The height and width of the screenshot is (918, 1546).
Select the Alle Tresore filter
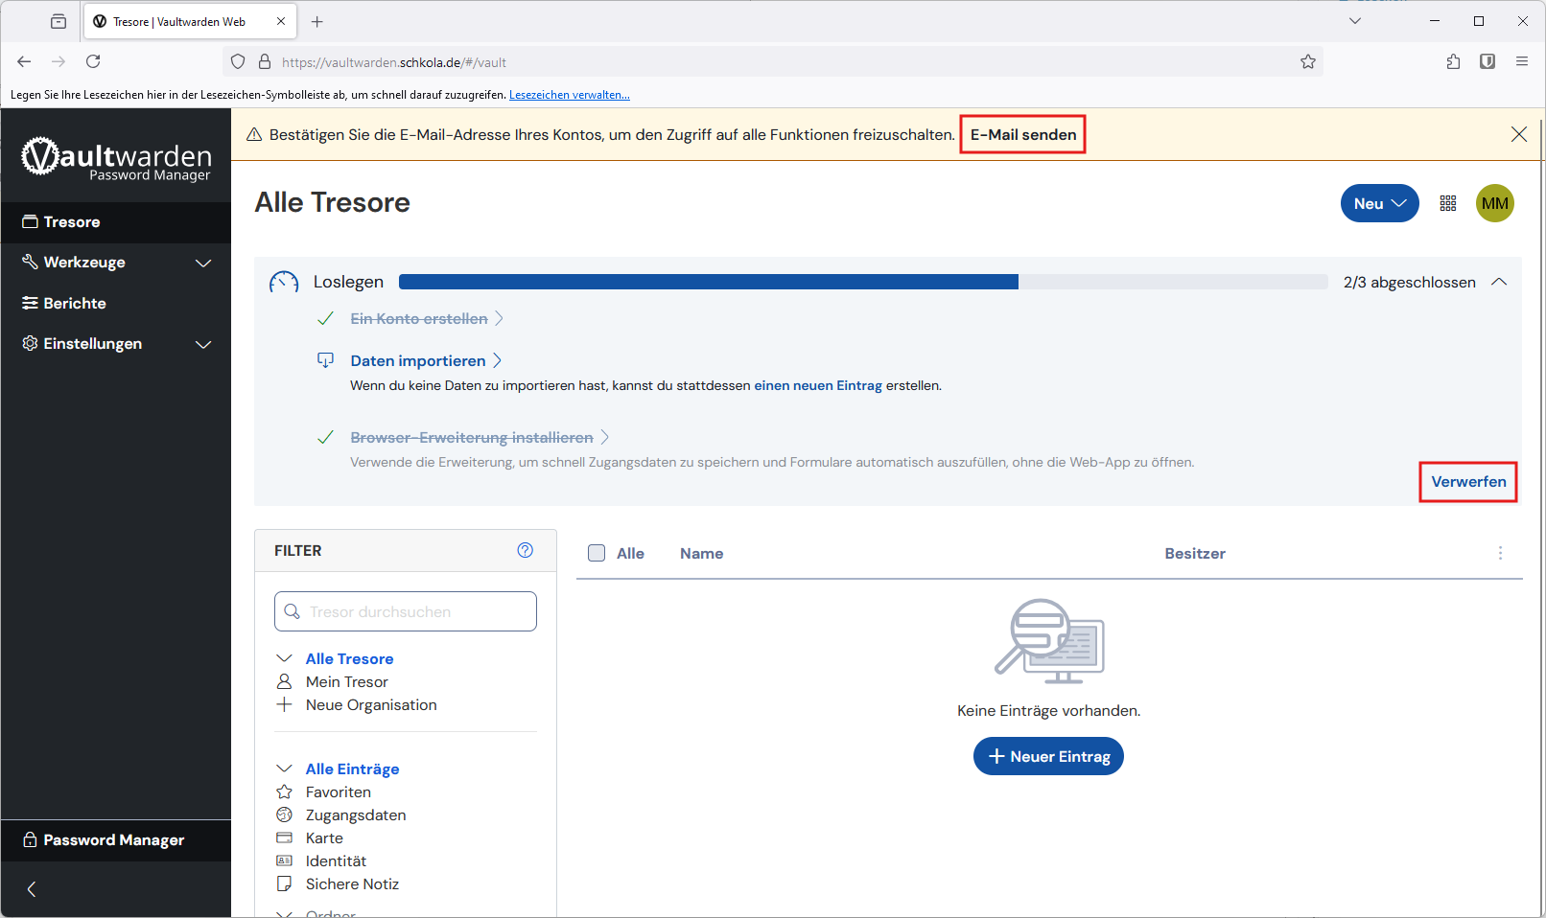[x=350, y=659]
